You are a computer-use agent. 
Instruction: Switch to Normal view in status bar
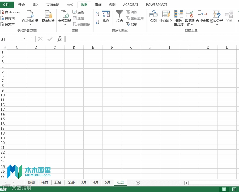click(x=224, y=189)
